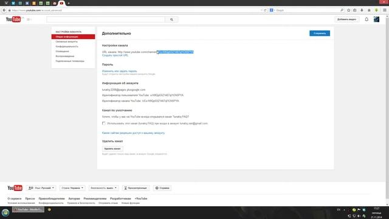Click the browser home icon
389x219 pixels.
tap(369, 10)
